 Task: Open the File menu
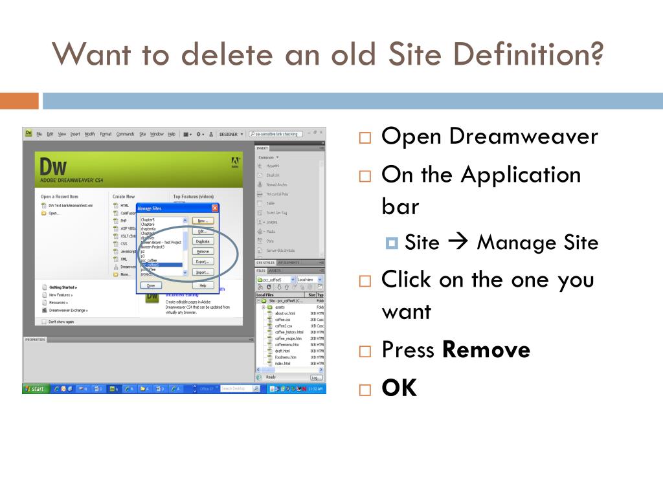(39, 134)
